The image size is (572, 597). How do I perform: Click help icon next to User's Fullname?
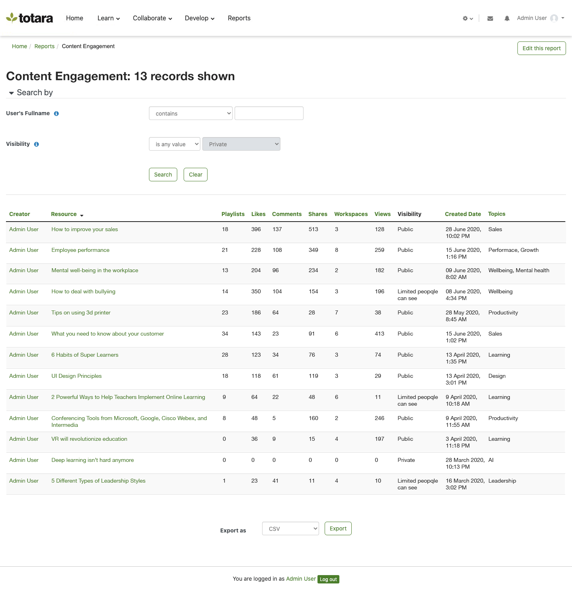57,114
